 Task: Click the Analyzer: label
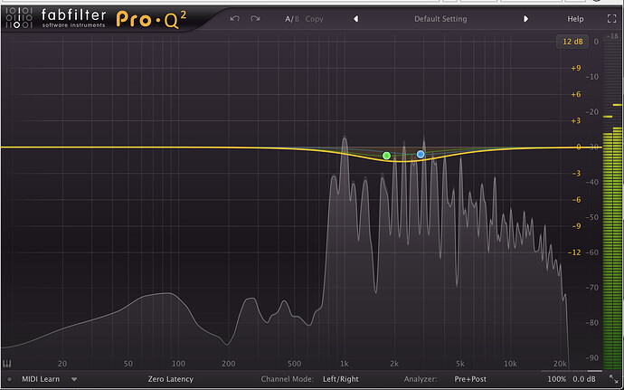pos(421,379)
